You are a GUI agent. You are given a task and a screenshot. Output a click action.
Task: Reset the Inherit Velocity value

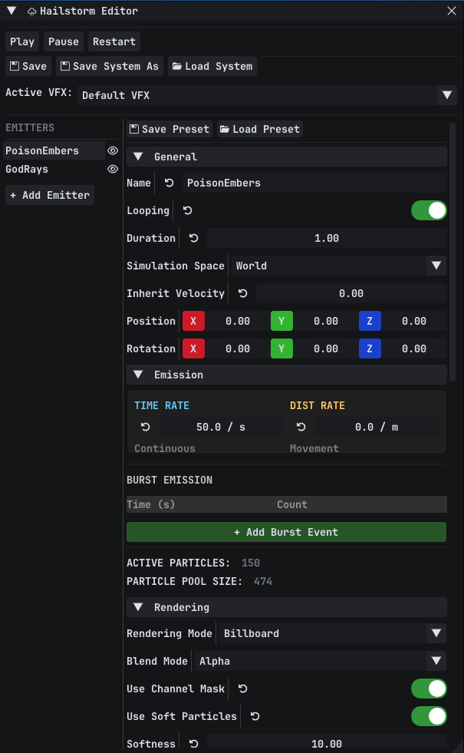243,293
